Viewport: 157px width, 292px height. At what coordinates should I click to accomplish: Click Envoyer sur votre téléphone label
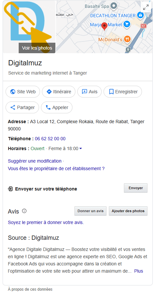pos(46,189)
